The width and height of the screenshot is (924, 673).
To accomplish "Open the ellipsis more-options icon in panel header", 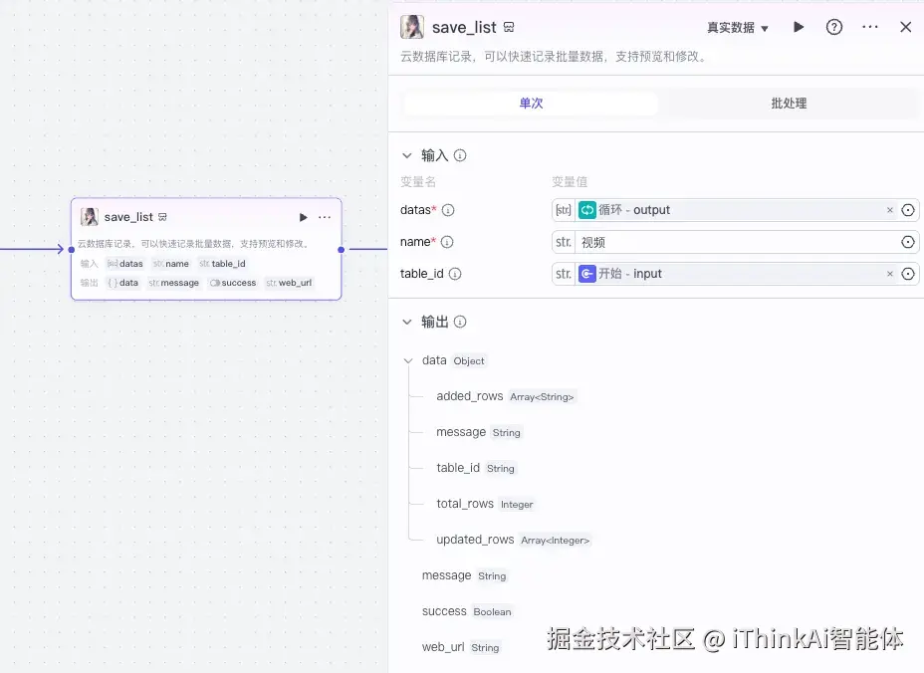I will point(869,27).
